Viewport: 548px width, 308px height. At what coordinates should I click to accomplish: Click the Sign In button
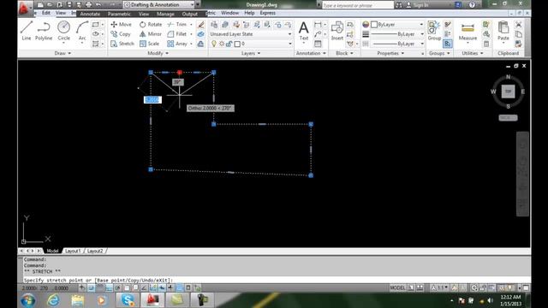pos(417,5)
